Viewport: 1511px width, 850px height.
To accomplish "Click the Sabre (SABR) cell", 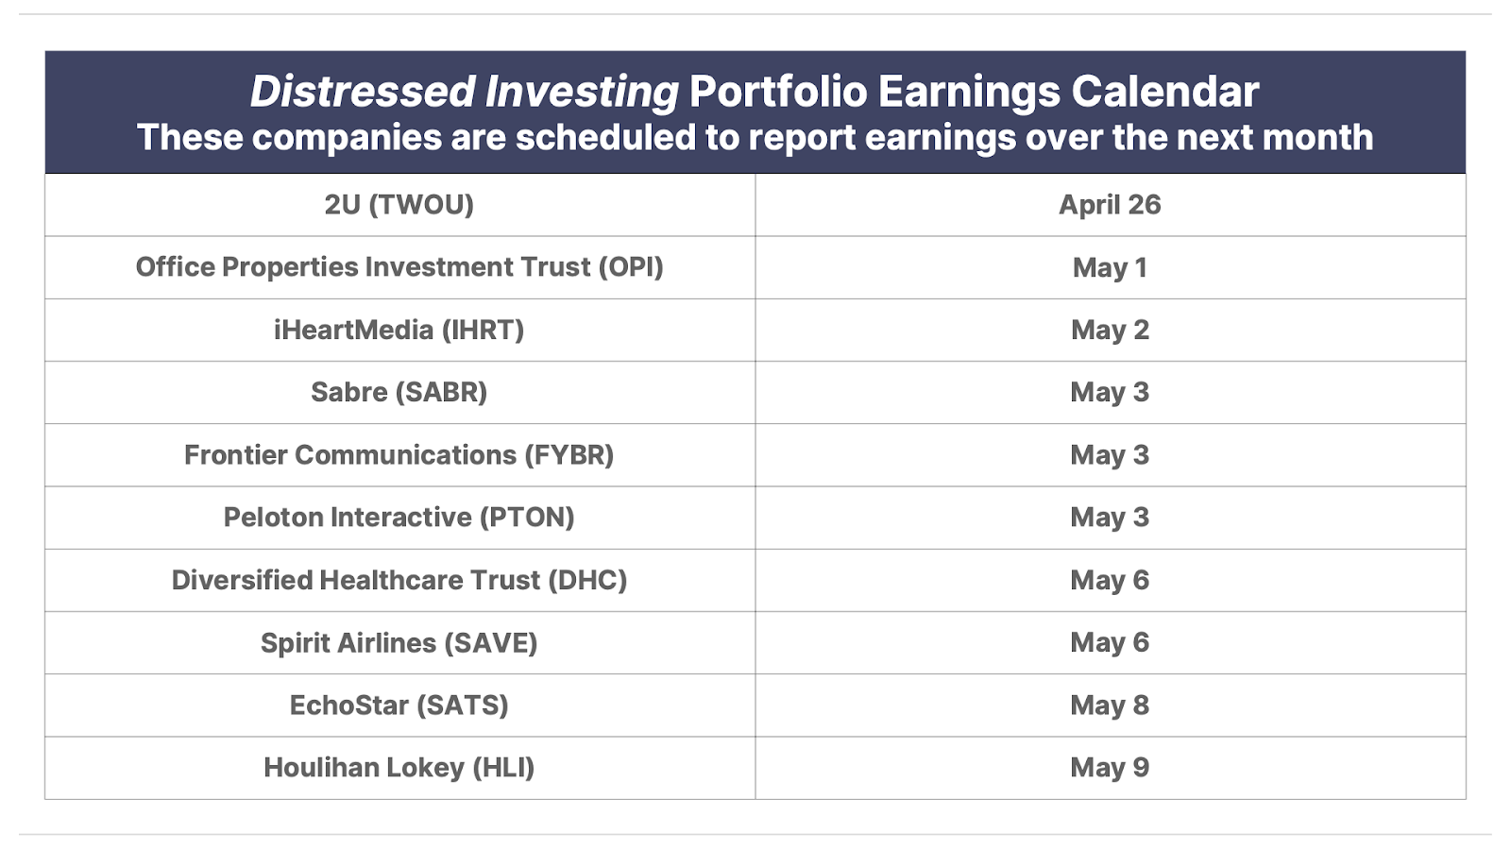I will [x=399, y=392].
